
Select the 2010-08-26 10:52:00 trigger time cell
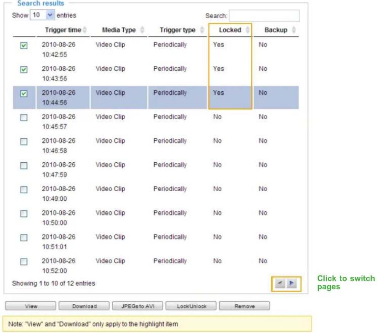pos(58,266)
